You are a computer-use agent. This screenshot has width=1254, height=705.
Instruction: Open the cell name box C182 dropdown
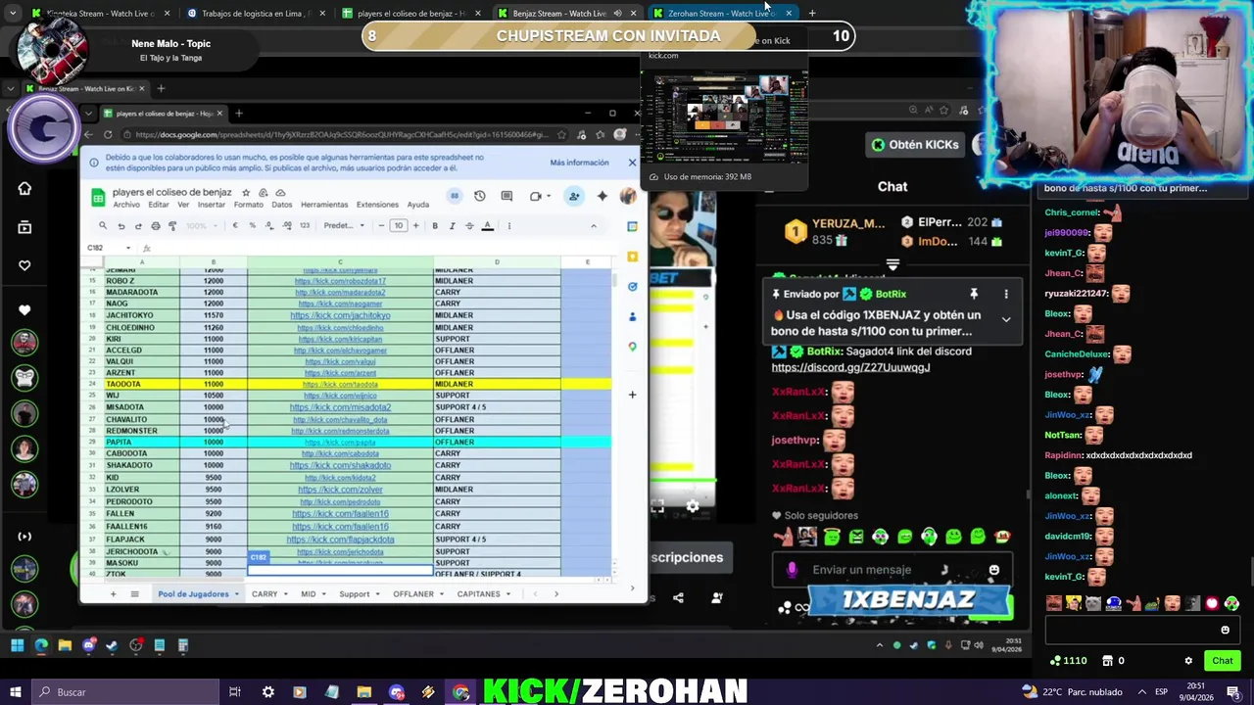point(127,248)
